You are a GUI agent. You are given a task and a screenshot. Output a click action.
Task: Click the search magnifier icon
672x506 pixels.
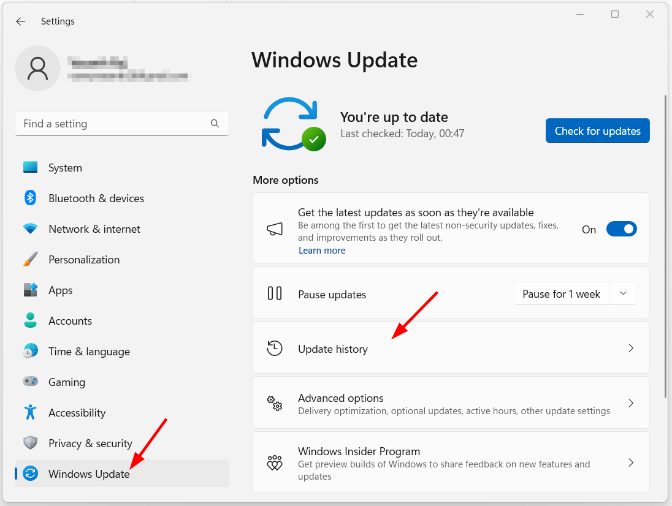215,124
